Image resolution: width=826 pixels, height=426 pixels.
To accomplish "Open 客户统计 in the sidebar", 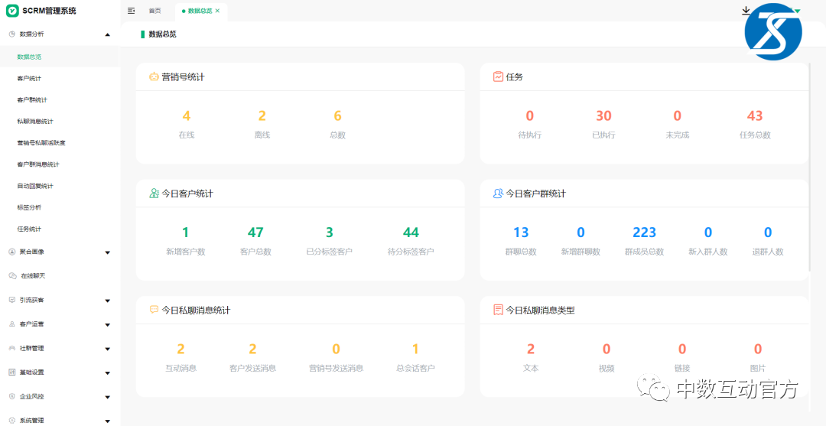I will pyautogui.click(x=29, y=78).
